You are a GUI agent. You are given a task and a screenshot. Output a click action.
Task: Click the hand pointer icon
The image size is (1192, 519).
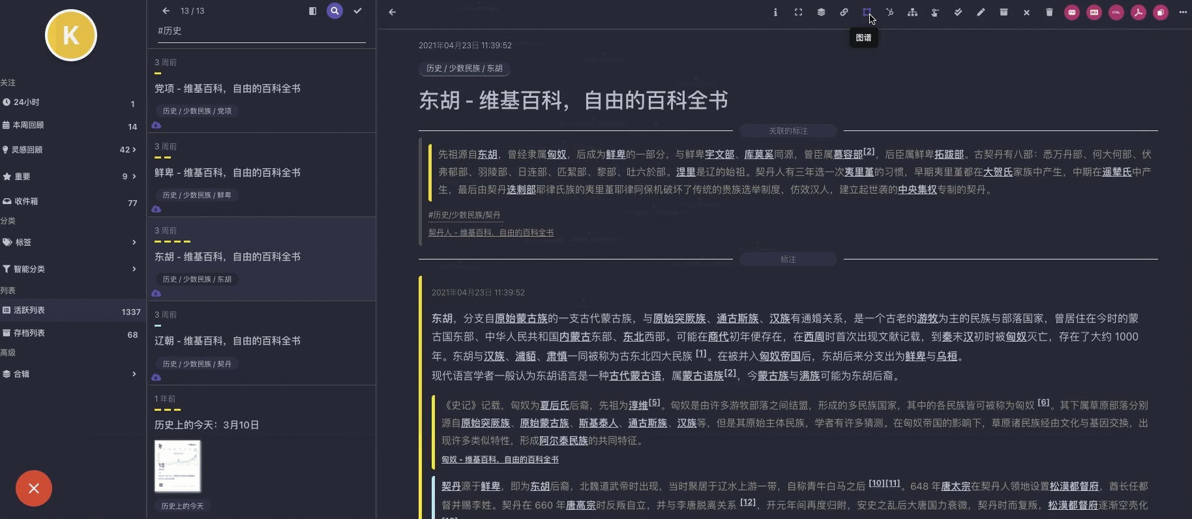[x=935, y=12]
